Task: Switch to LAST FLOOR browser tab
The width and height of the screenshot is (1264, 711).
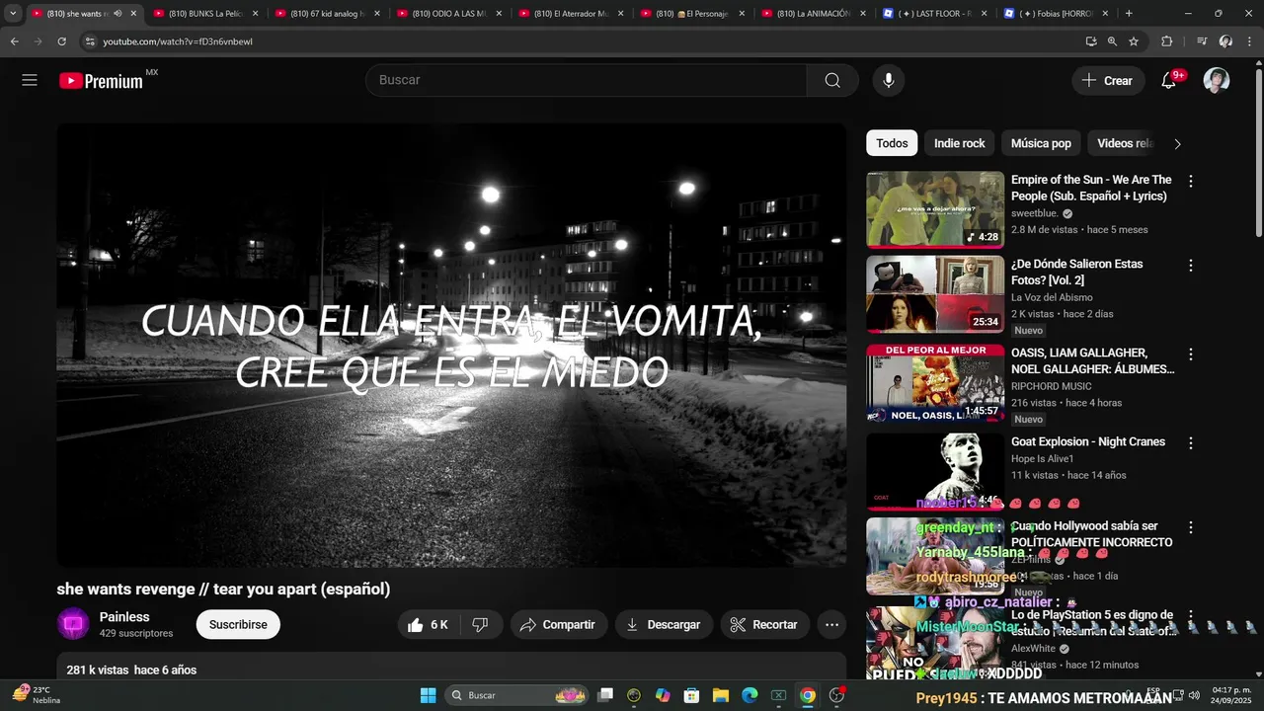Action: point(935,14)
